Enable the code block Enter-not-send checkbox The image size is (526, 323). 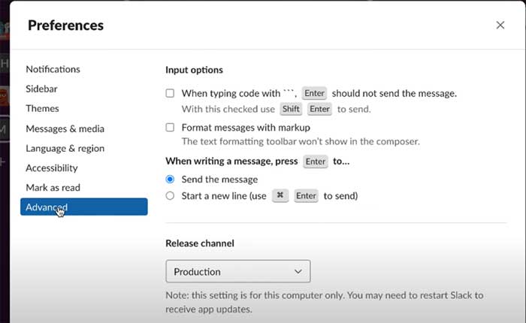tap(170, 93)
